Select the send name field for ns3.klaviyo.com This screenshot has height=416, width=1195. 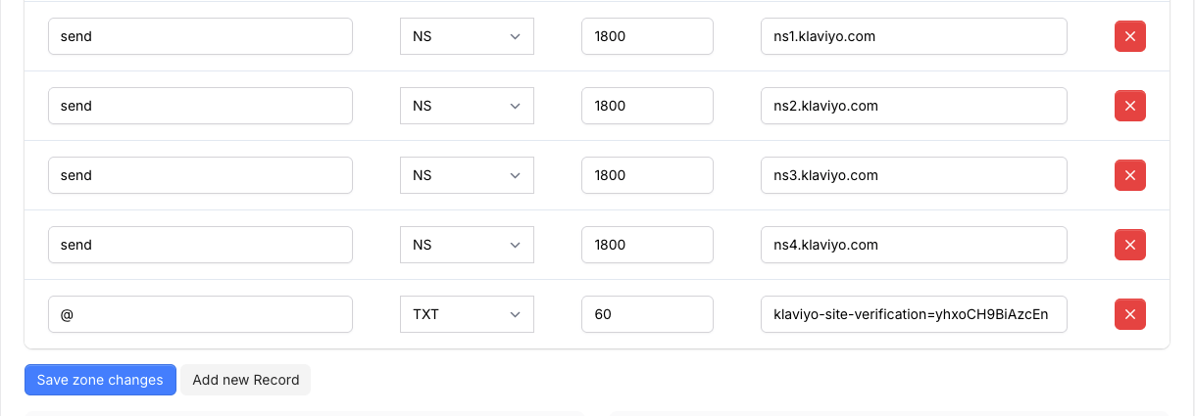[200, 175]
